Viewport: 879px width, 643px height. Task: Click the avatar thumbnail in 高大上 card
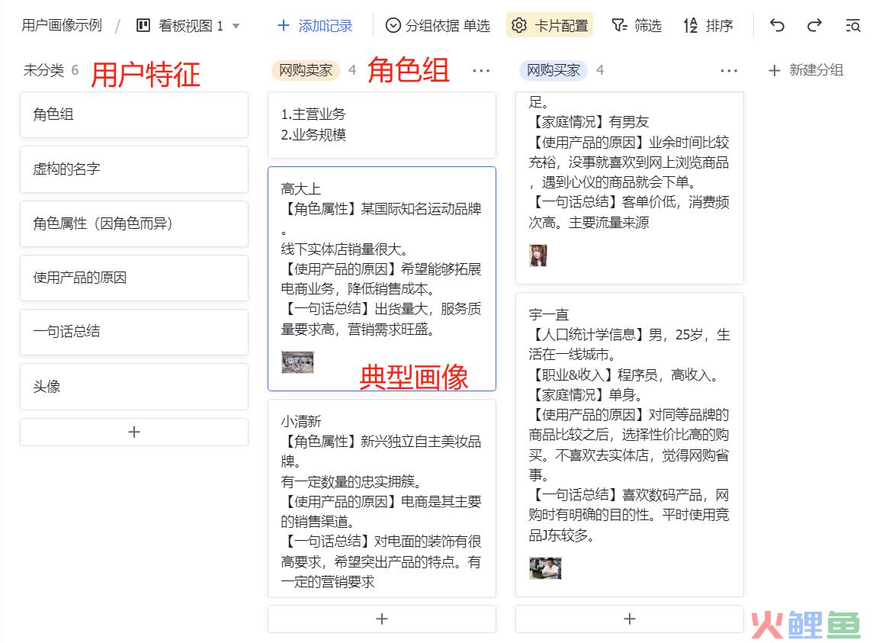point(297,362)
